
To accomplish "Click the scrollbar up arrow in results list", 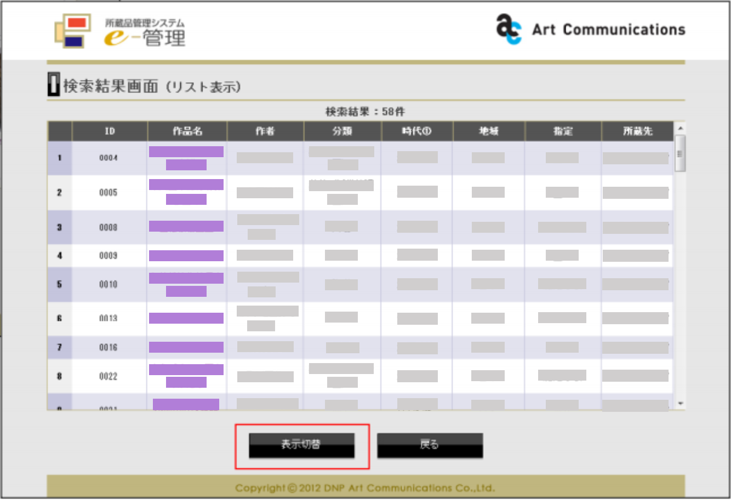I will click(680, 128).
